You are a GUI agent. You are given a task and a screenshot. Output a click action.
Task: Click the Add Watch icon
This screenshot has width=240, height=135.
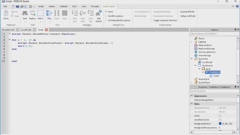(99, 13)
